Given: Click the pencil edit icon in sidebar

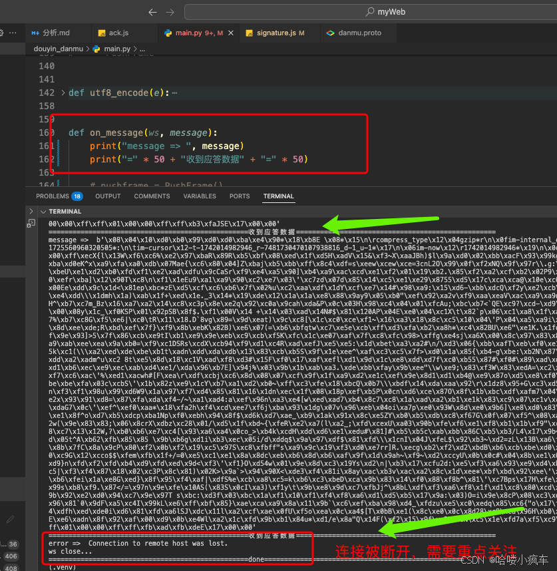Looking at the screenshot, I should click(x=10, y=519).
